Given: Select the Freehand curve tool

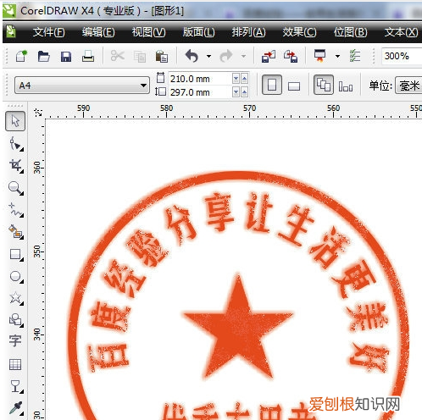Looking at the screenshot, I should point(16,210).
